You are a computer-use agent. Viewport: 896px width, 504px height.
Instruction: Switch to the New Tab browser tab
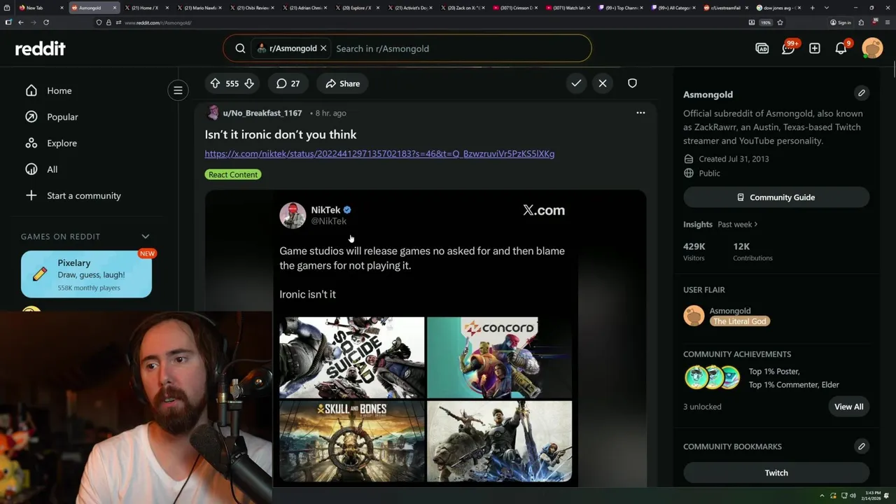[x=39, y=8]
